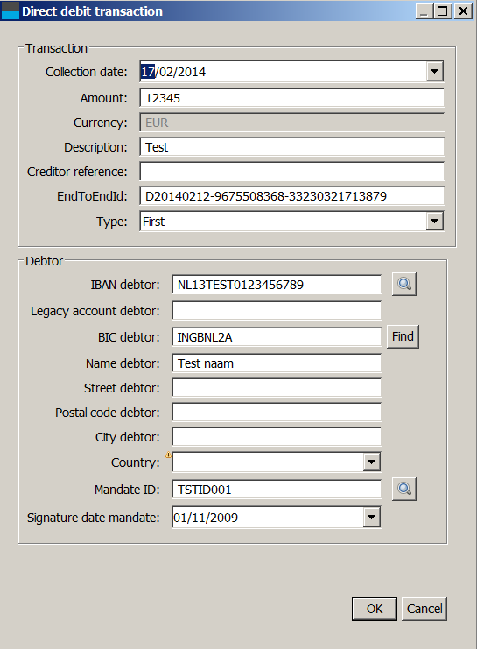Open the Type dropdown showing First

click(434, 221)
